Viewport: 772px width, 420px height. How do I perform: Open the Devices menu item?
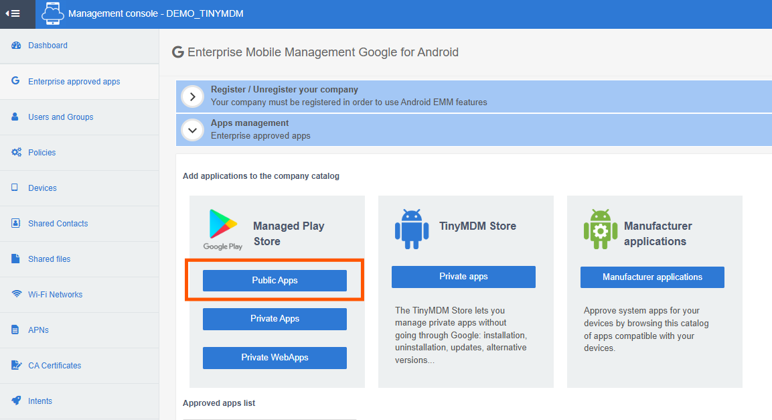tap(42, 188)
